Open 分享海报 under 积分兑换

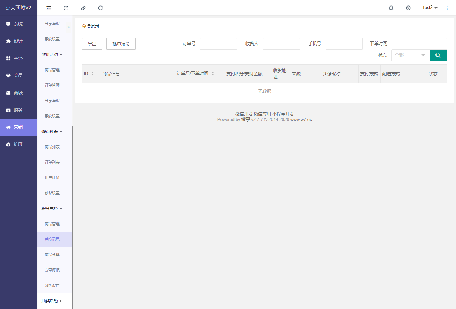coord(54,270)
